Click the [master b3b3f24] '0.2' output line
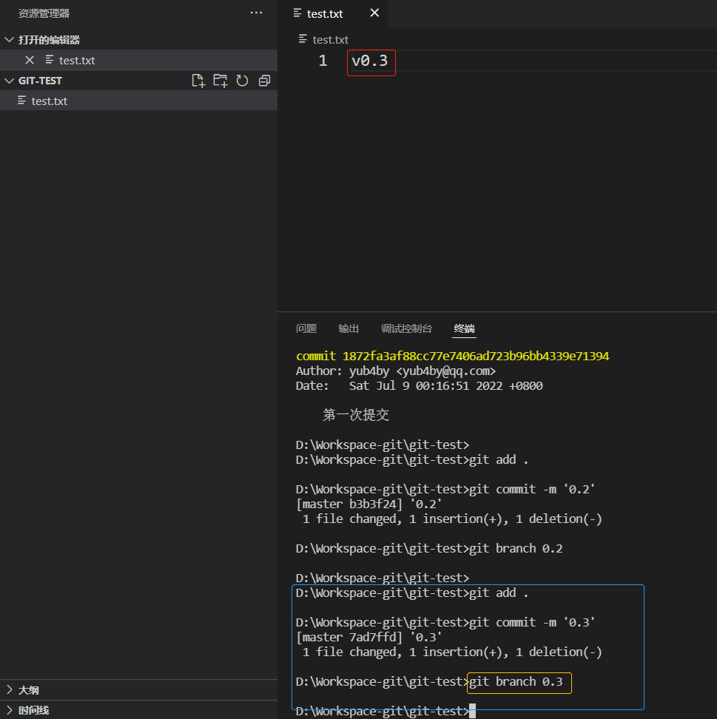The width and height of the screenshot is (717, 719). tap(368, 504)
